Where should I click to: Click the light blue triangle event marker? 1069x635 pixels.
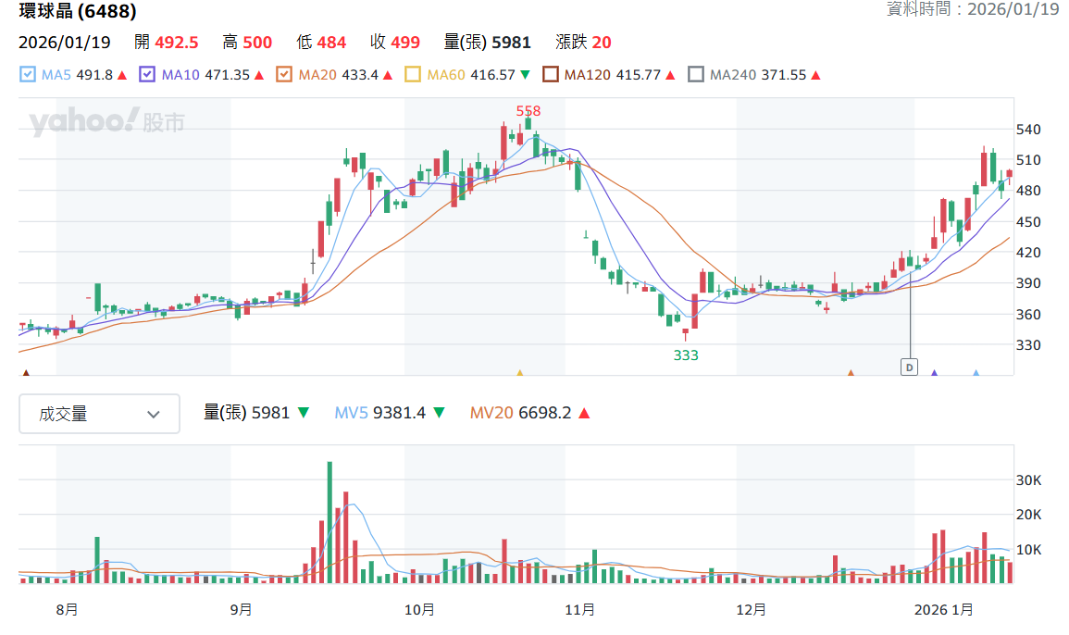pos(976,372)
